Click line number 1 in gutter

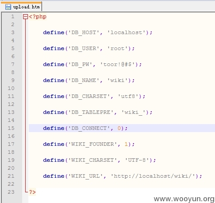(13, 16)
